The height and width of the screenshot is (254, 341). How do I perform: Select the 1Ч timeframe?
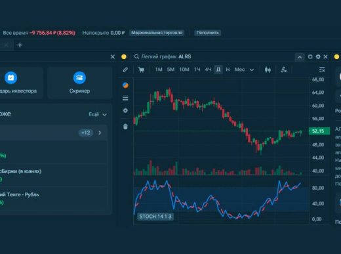point(197,70)
